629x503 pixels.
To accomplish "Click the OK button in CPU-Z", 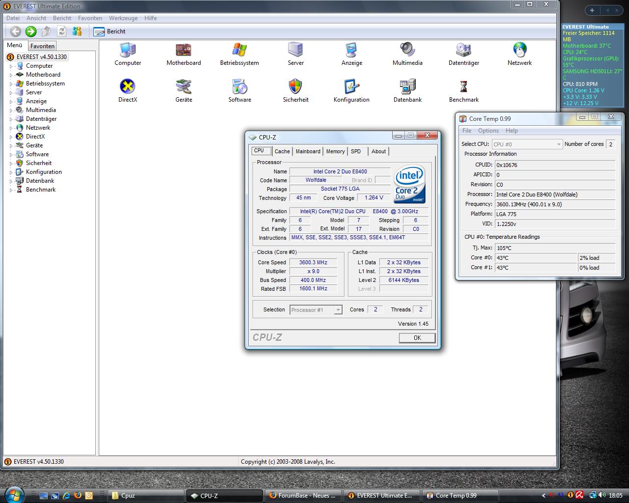I will click(x=417, y=338).
